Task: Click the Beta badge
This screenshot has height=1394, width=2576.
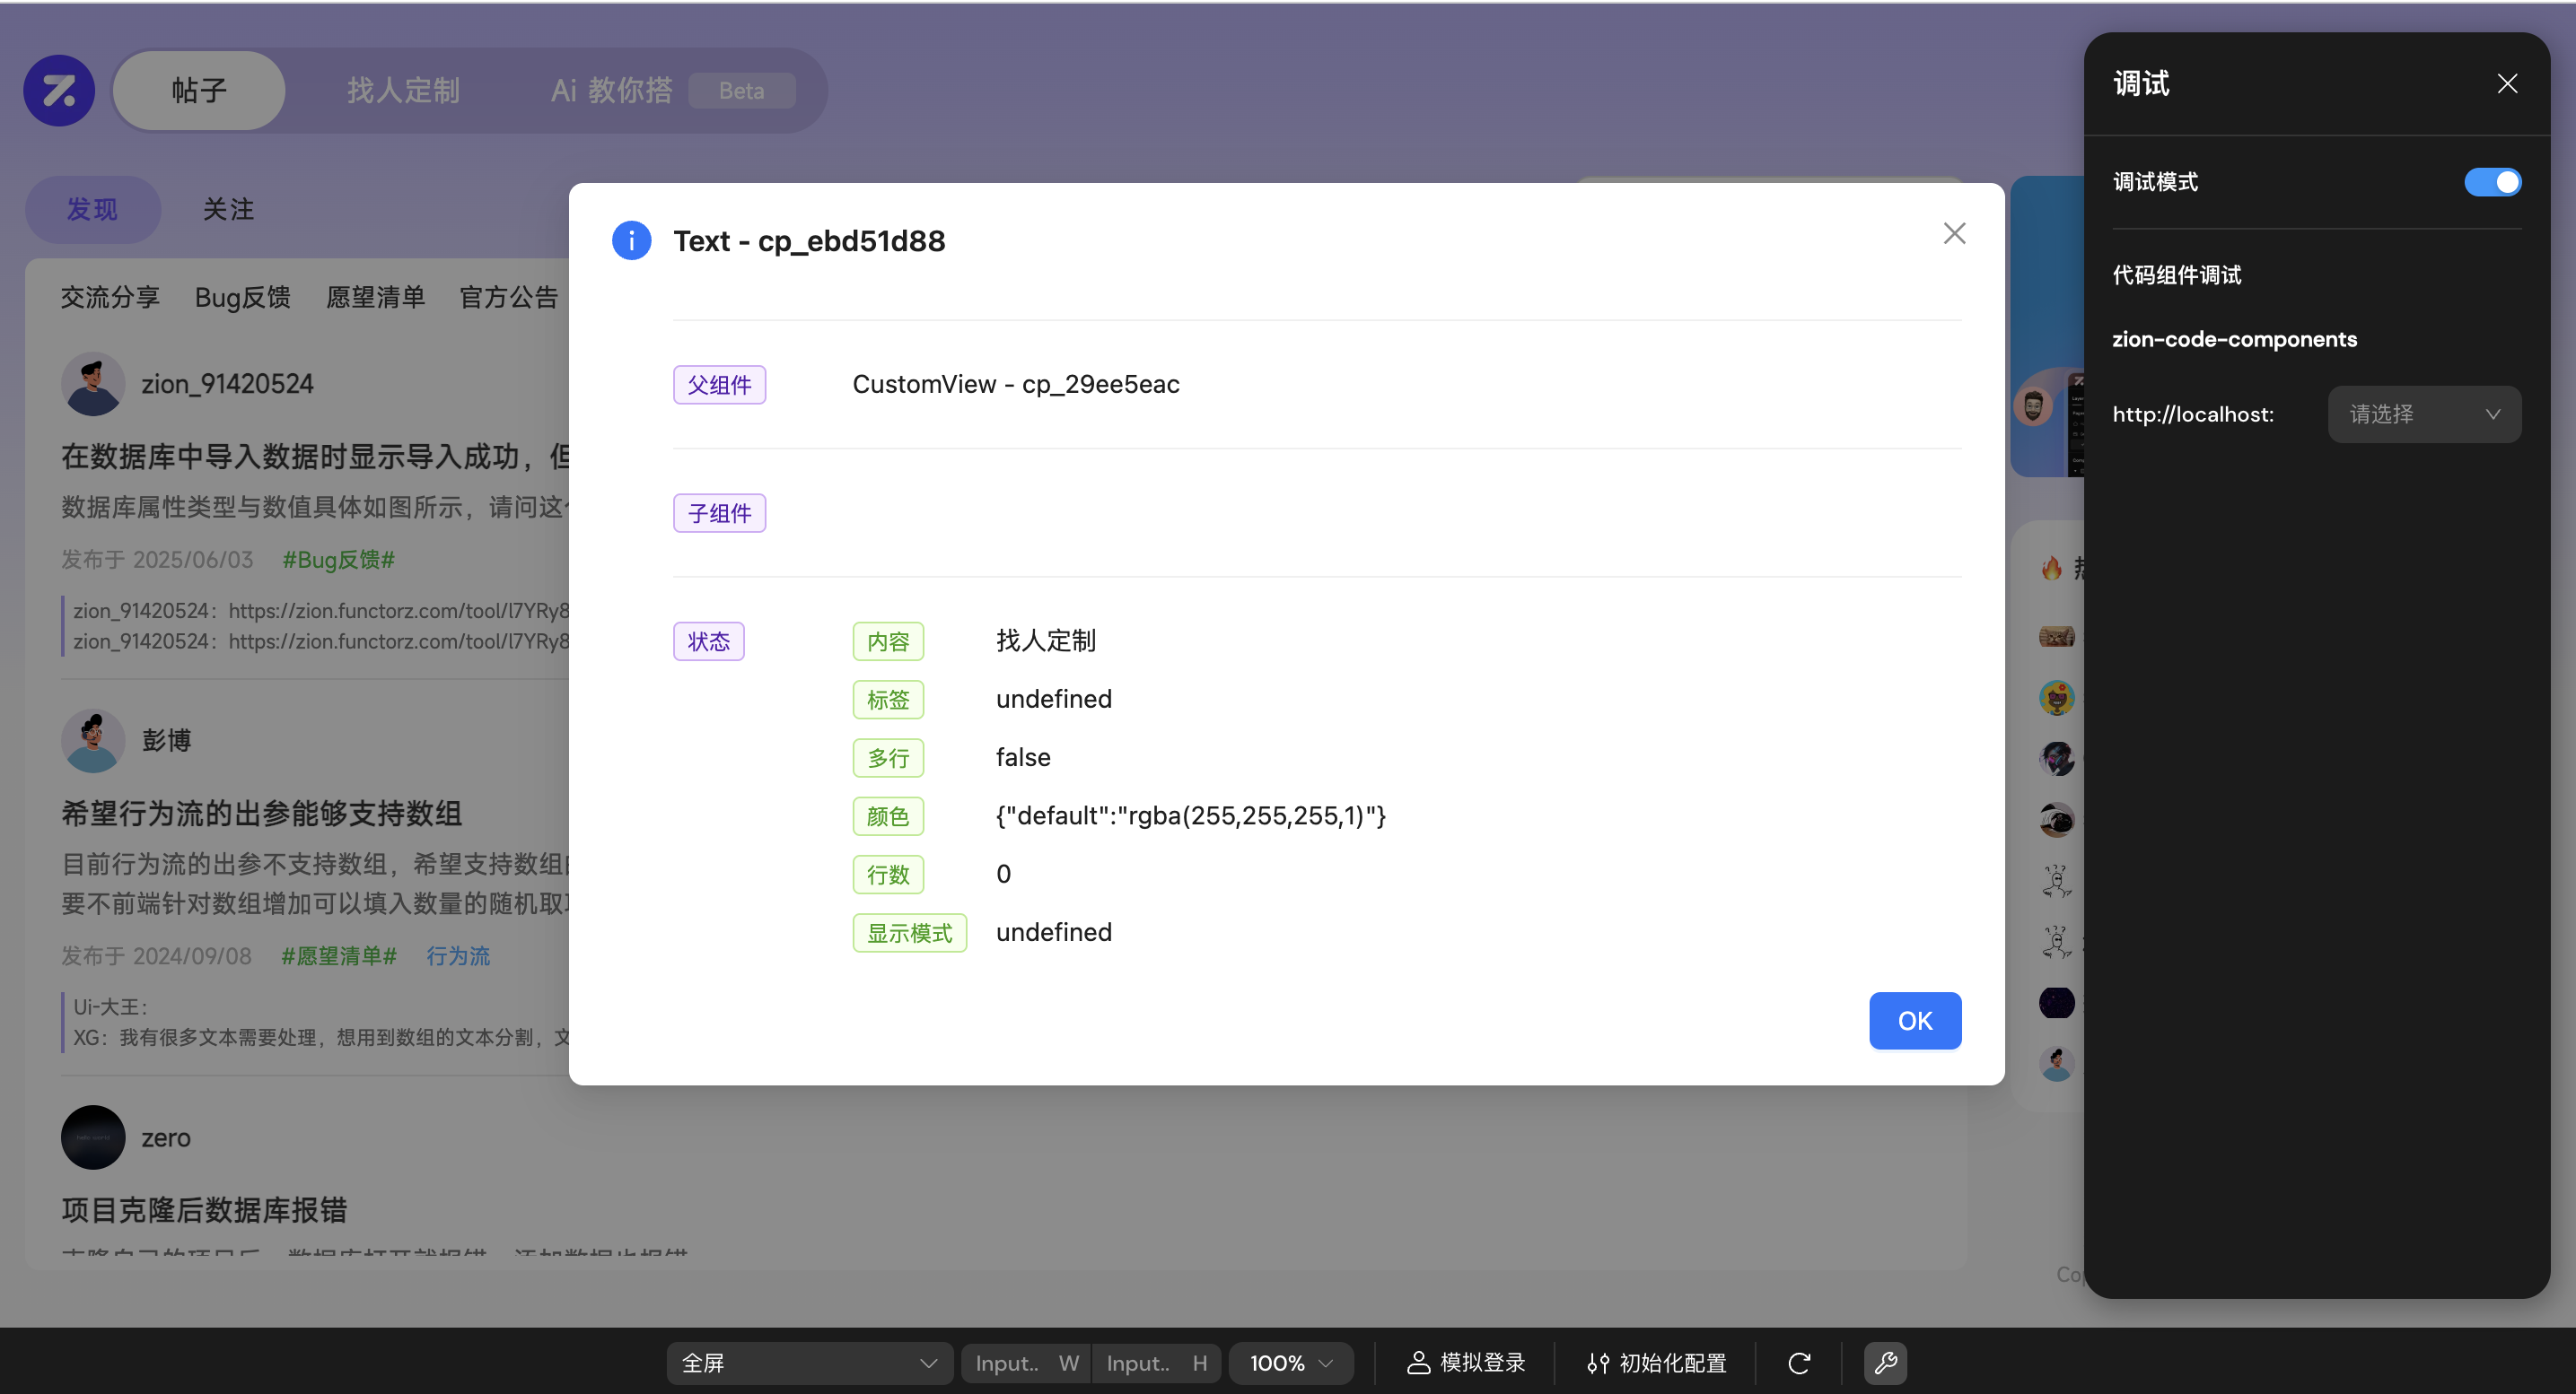Action: [741, 90]
